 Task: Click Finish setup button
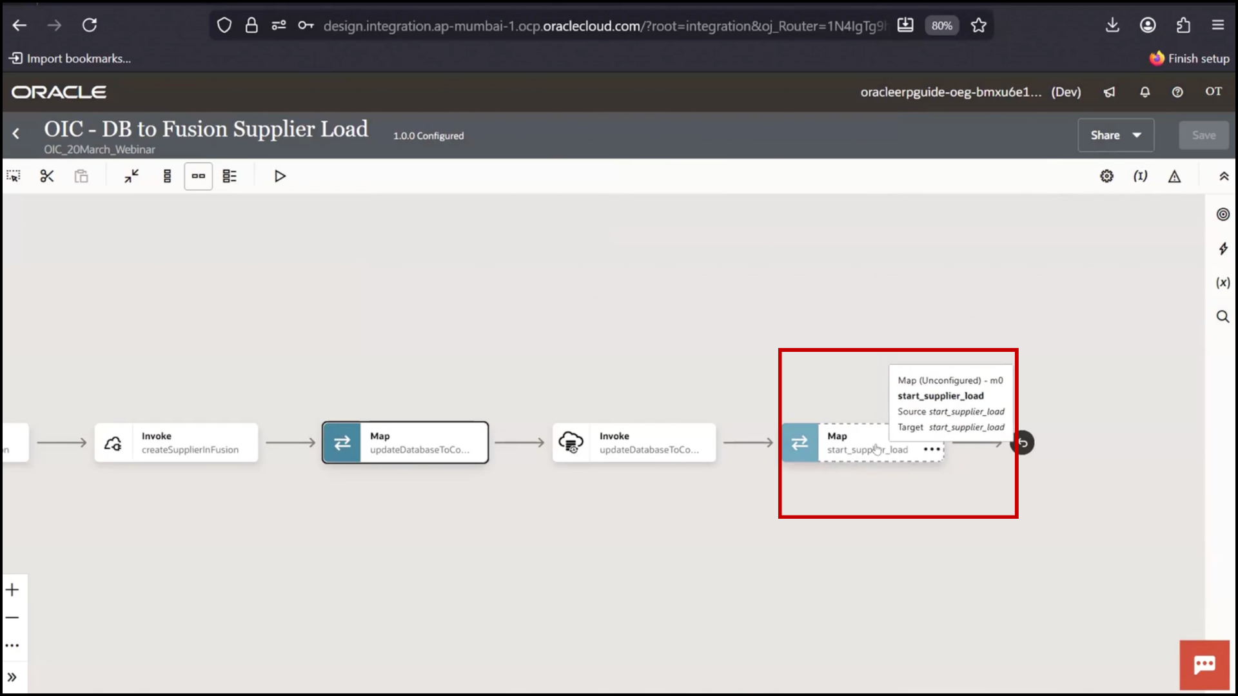click(x=1190, y=59)
